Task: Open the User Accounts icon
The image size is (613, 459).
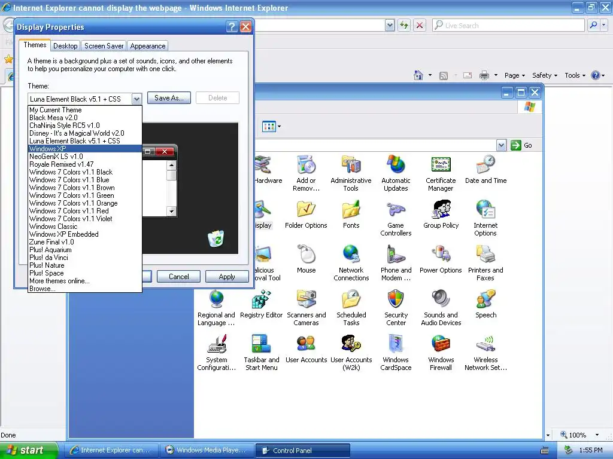Action: (306, 348)
